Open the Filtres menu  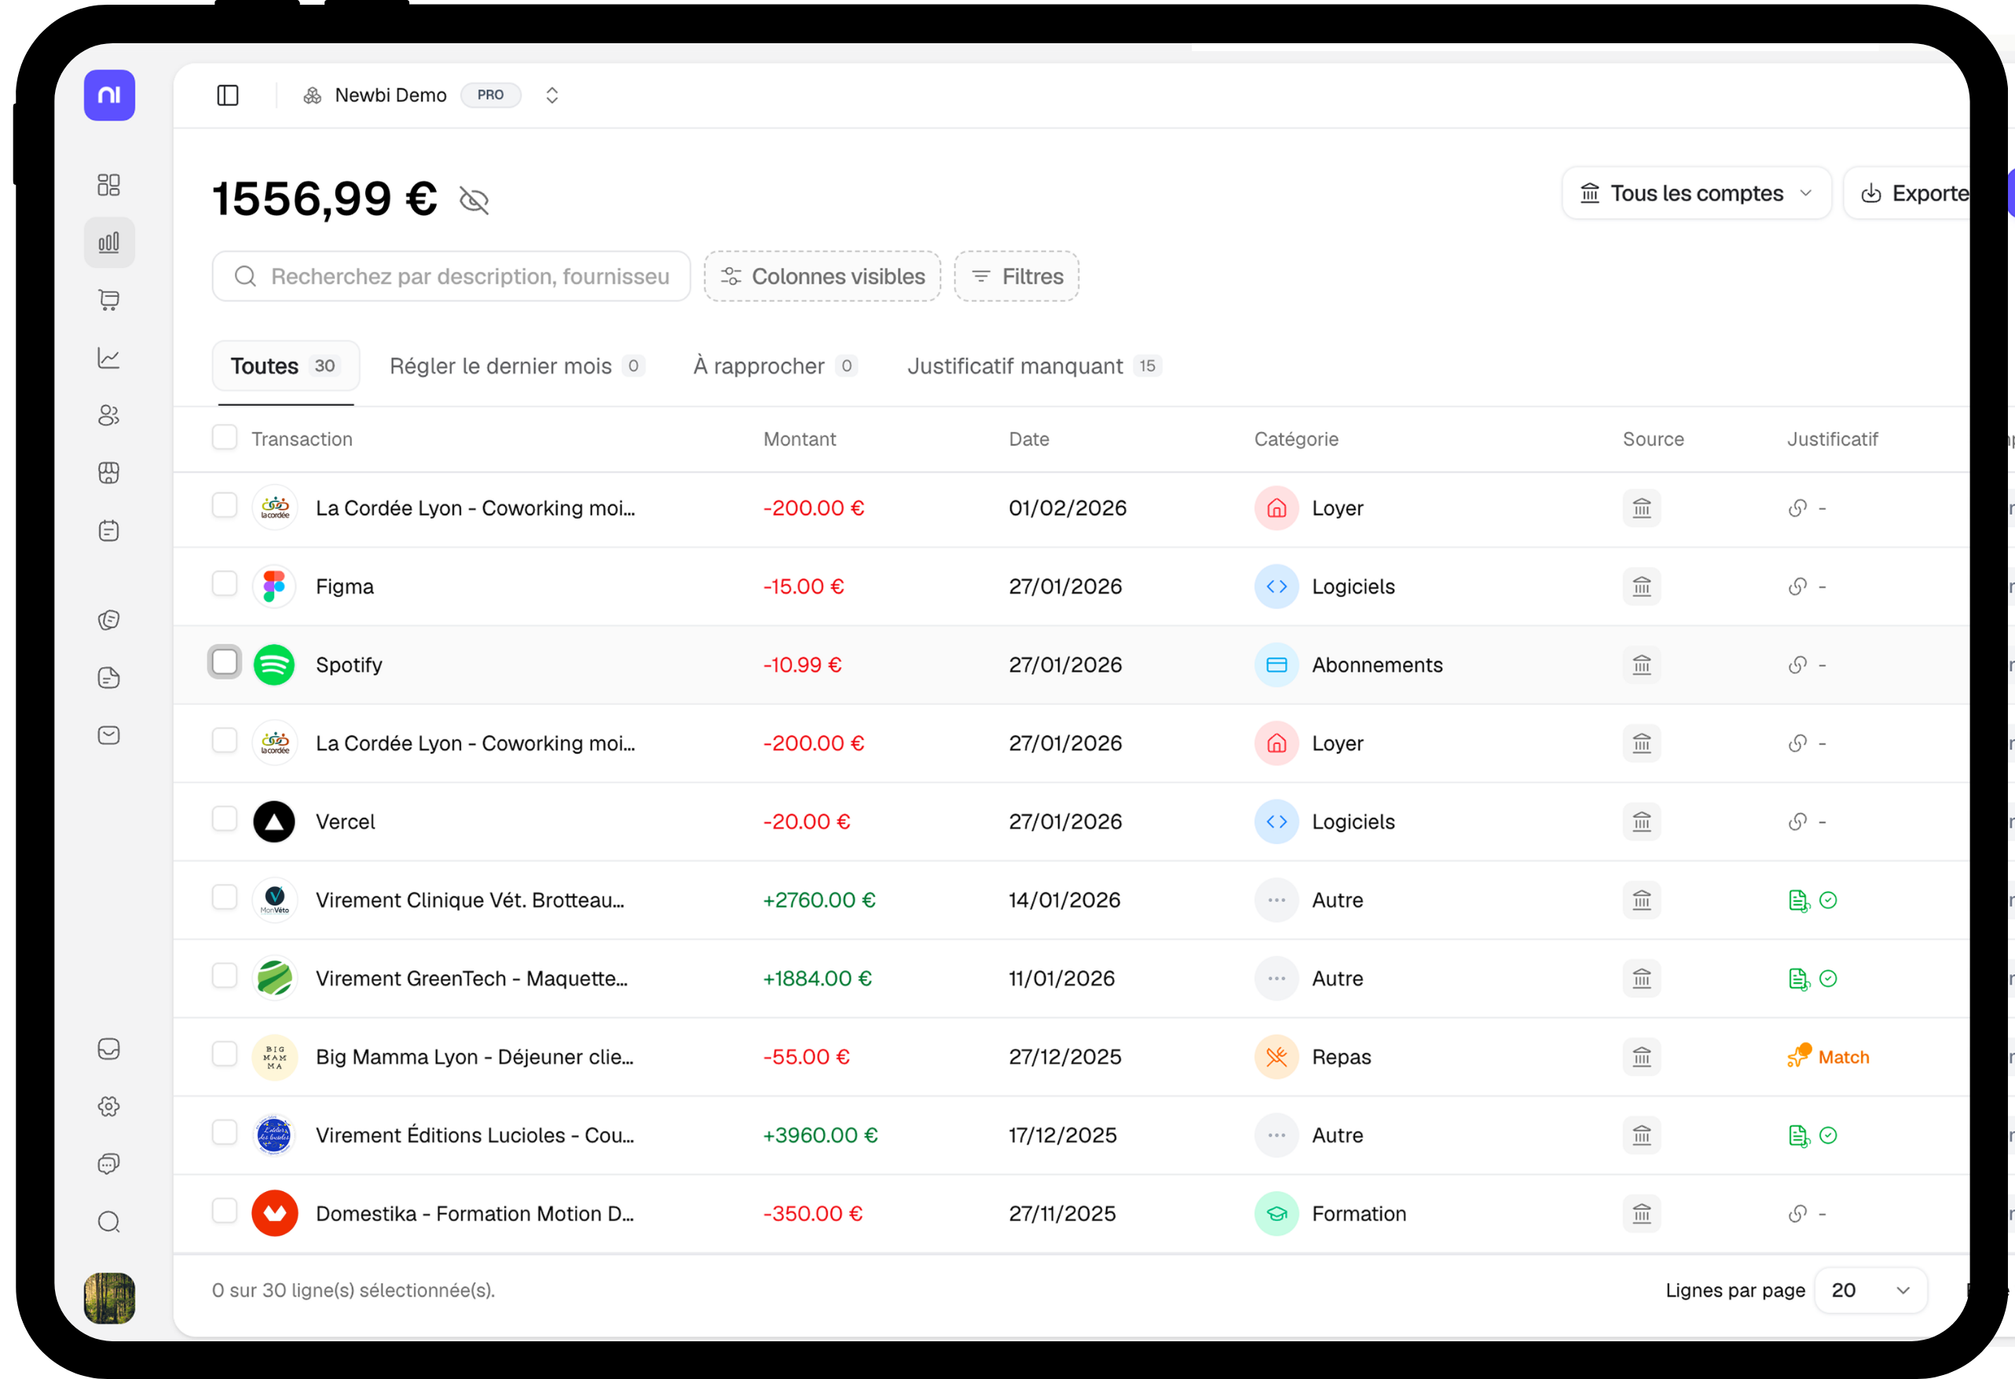1017,277
